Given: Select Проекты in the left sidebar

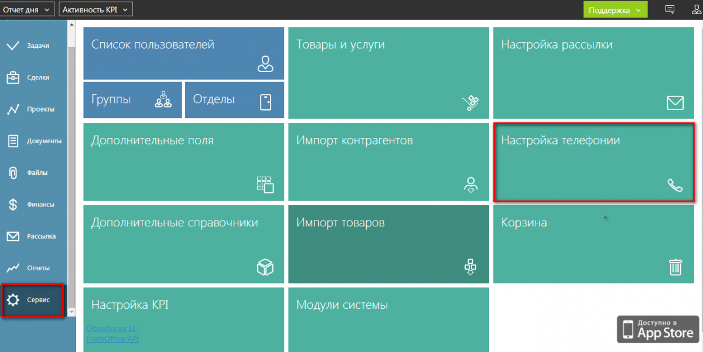Looking at the screenshot, I should [x=40, y=109].
